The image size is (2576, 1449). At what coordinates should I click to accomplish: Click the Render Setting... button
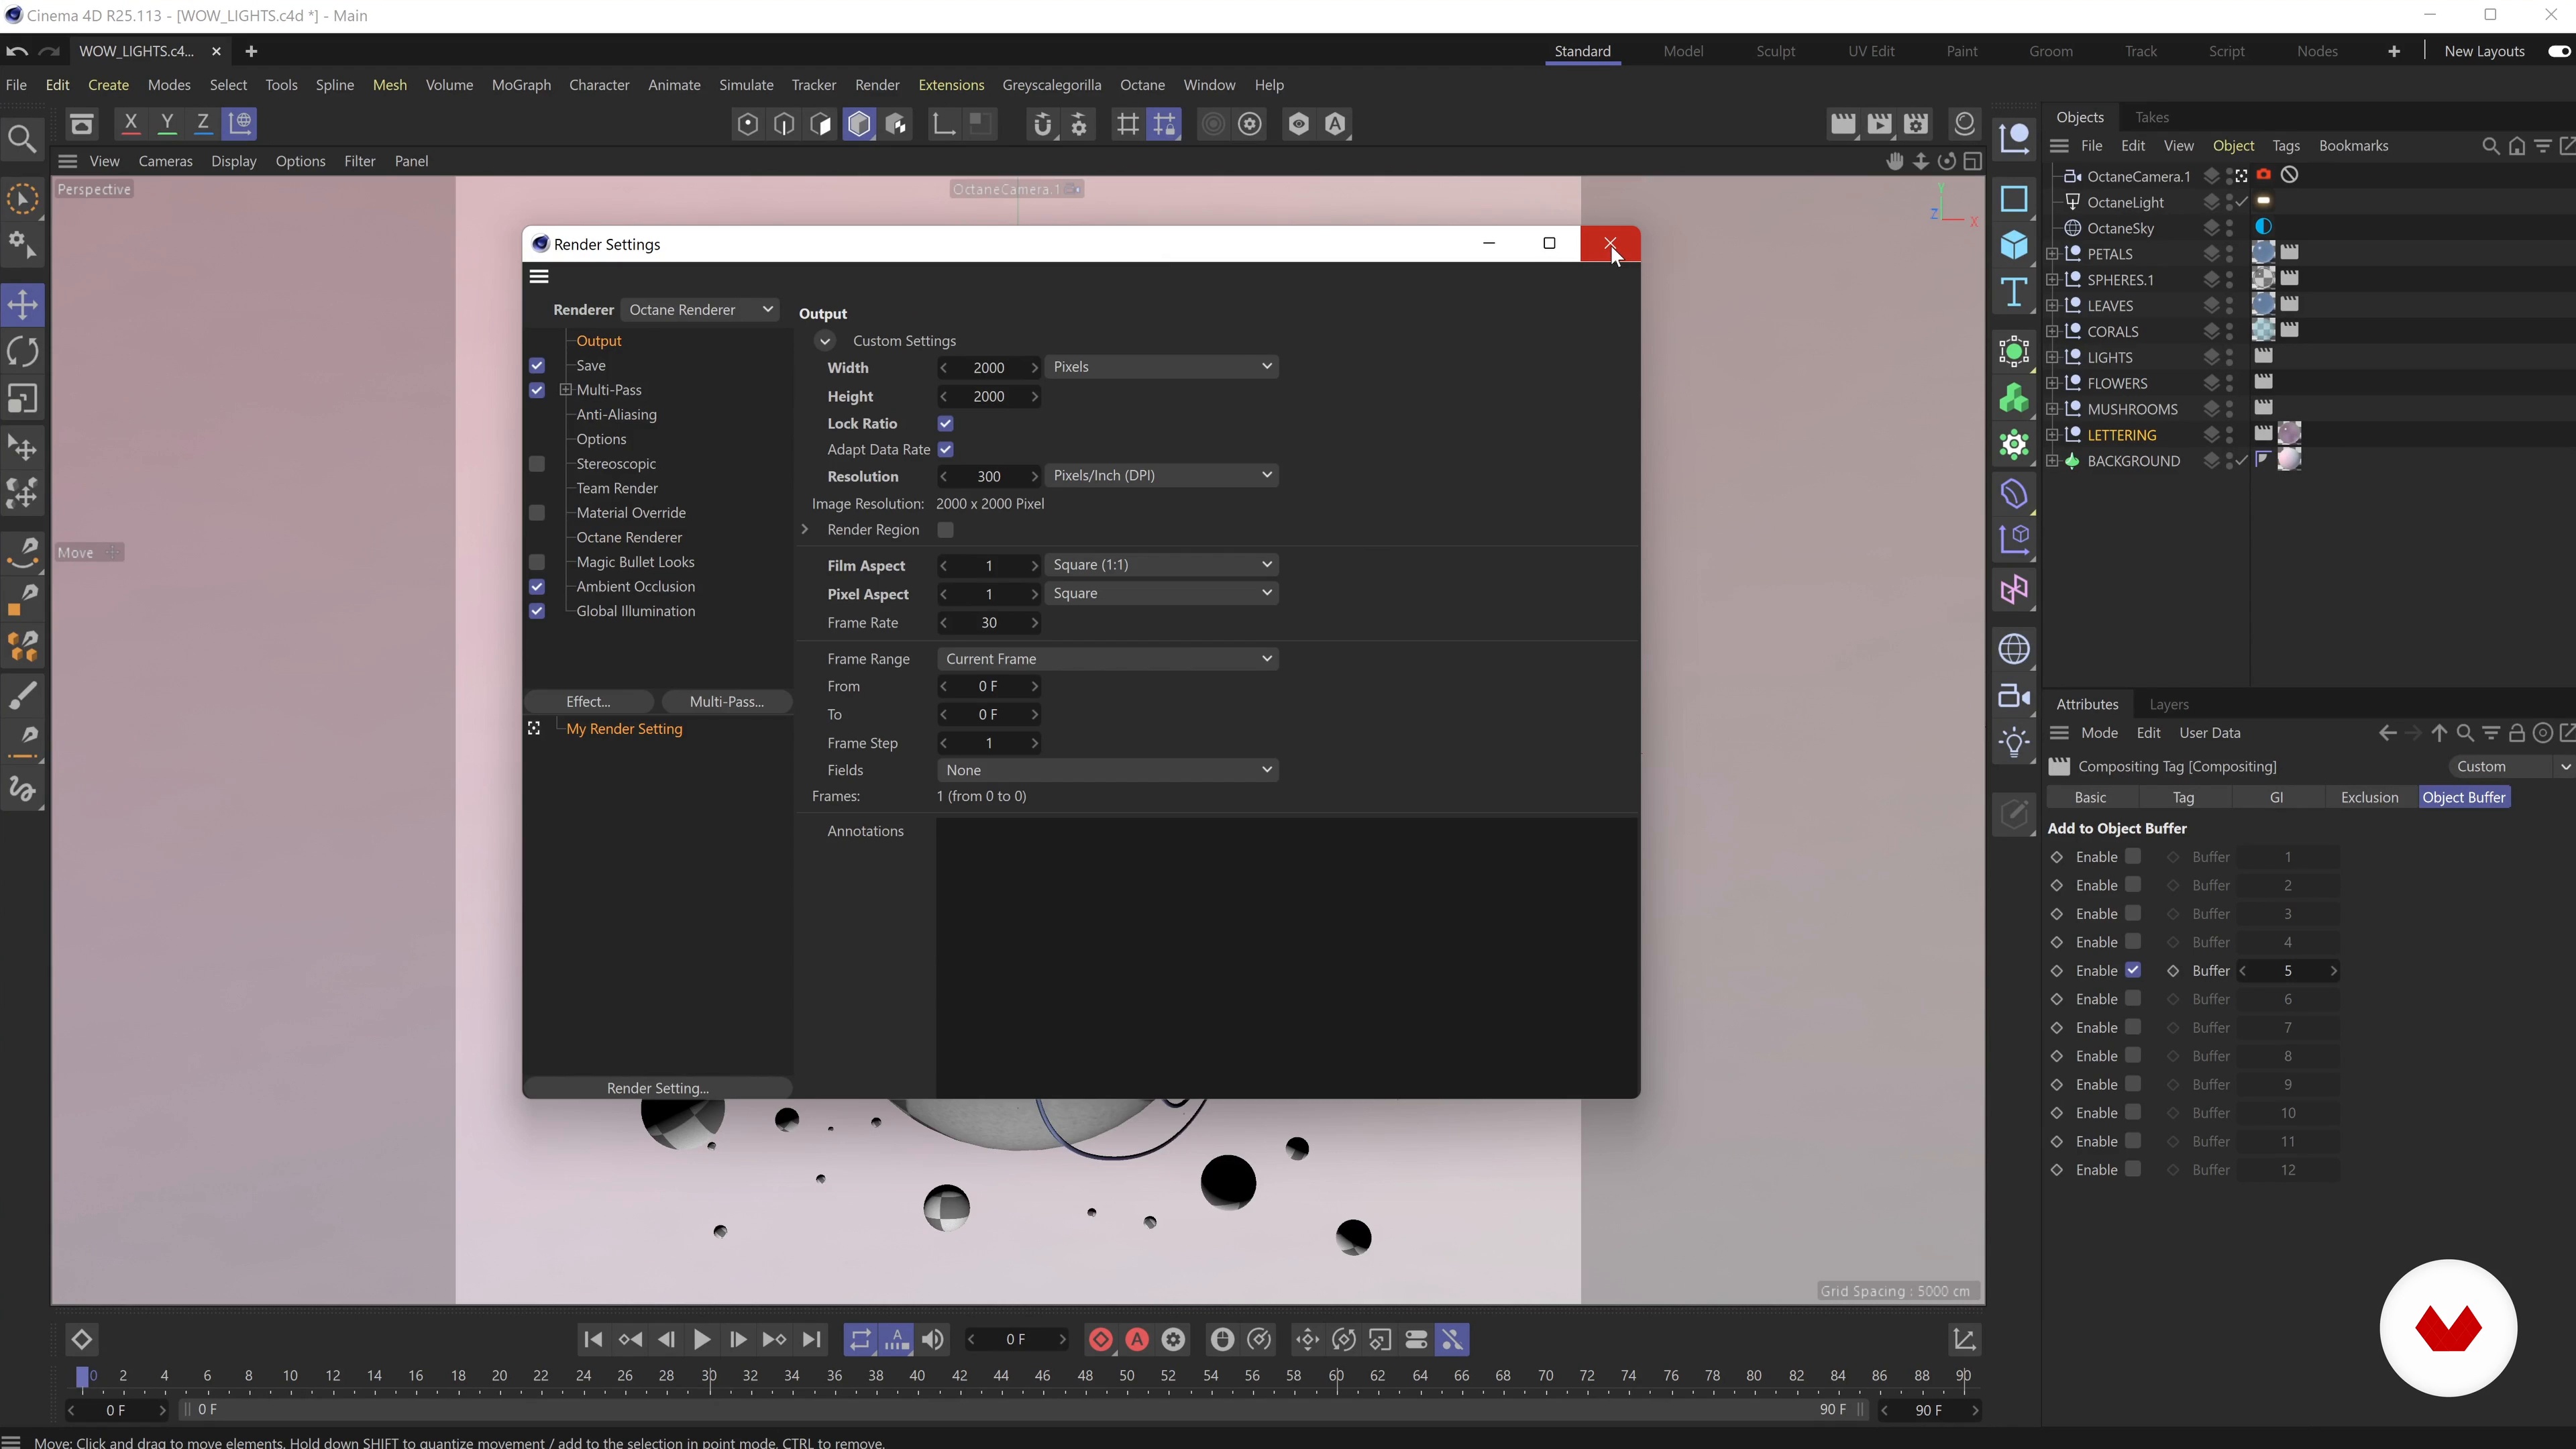[x=658, y=1088]
